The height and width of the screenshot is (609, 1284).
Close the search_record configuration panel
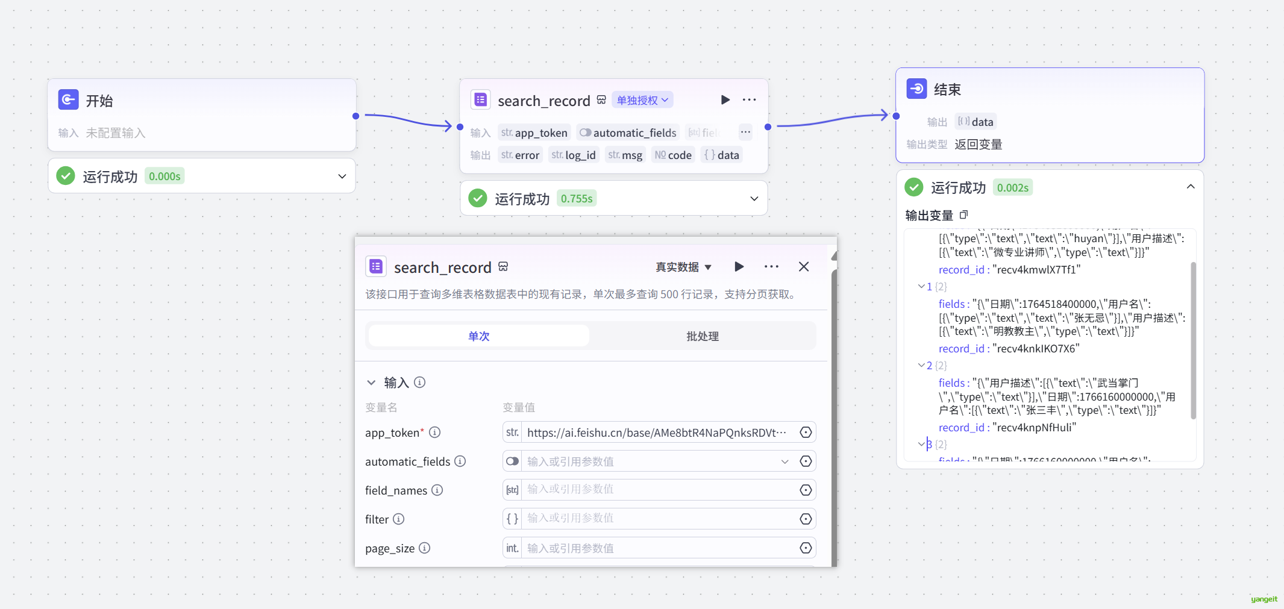[804, 267]
